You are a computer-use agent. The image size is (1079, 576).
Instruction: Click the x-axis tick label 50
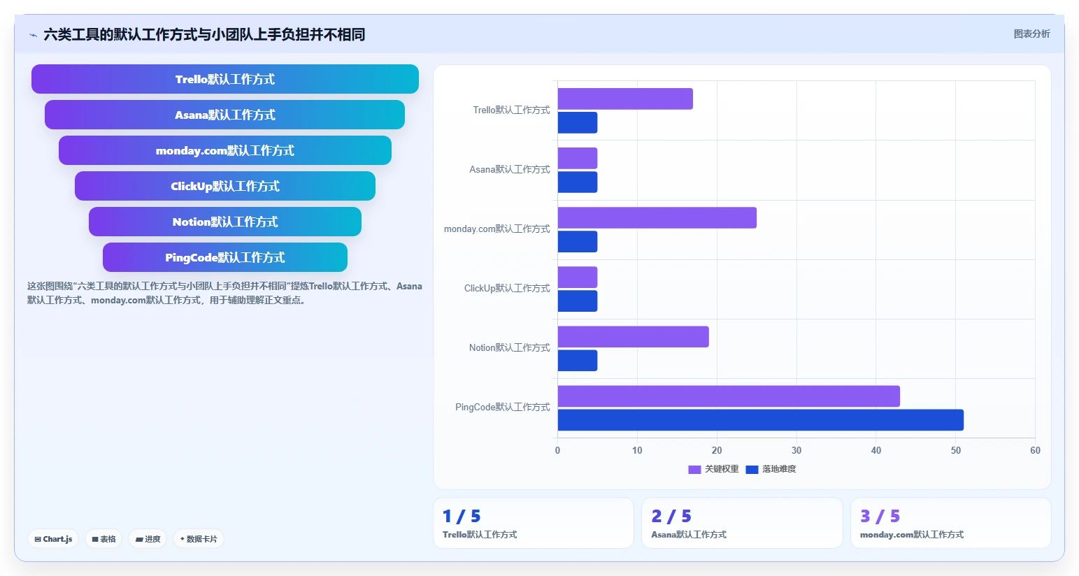(x=956, y=450)
